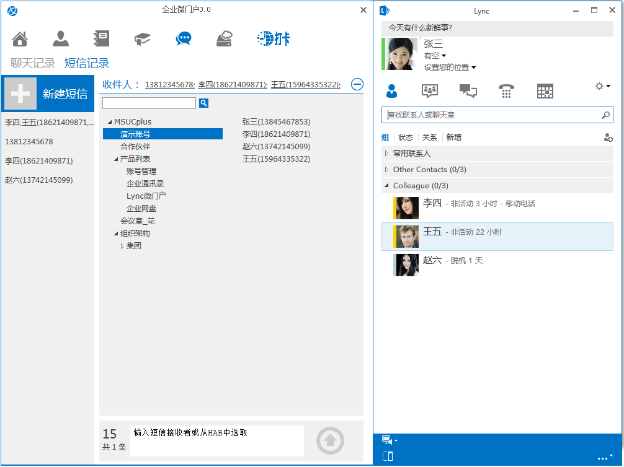The width and height of the screenshot is (624, 467).
Task: Click 李四's avatar in Lync contacts
Action: (x=406, y=208)
